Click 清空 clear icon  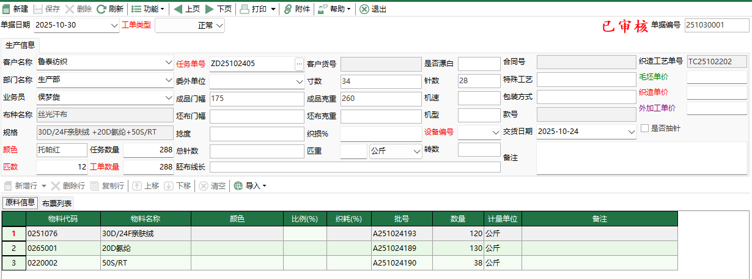pos(204,186)
